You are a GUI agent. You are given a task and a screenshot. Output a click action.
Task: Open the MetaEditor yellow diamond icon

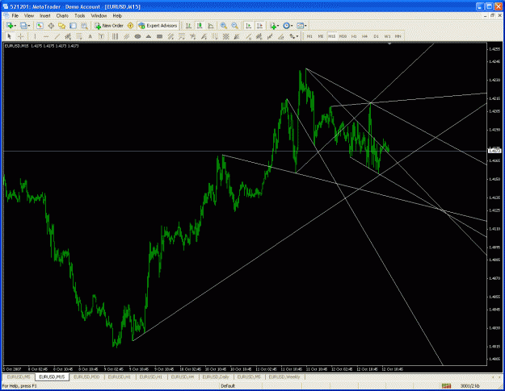point(130,26)
